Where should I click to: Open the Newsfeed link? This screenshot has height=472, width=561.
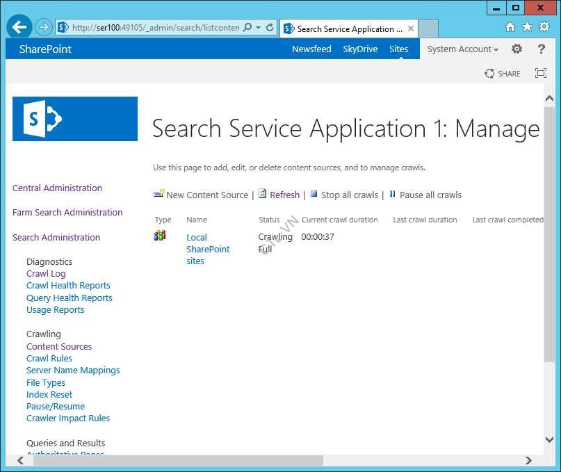(311, 49)
